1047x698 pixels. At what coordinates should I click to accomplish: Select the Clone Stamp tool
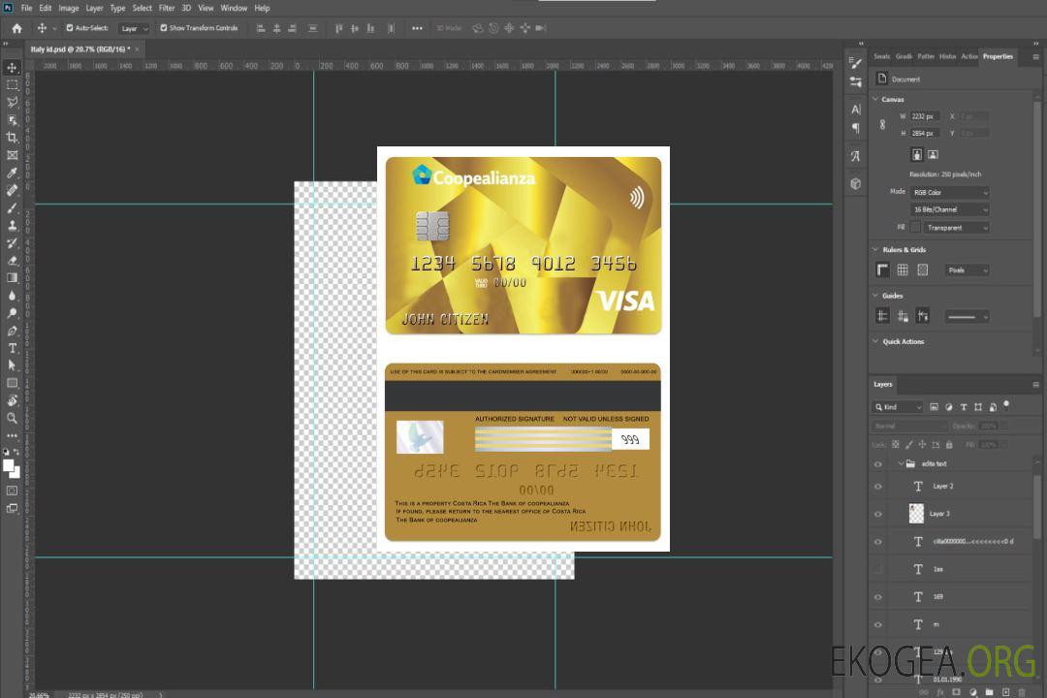click(12, 225)
